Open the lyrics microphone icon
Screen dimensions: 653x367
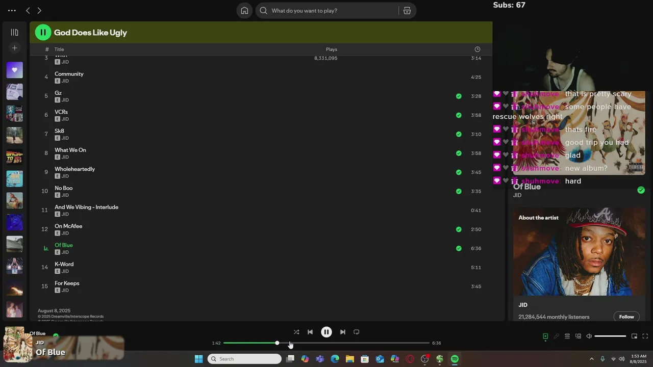557,336
